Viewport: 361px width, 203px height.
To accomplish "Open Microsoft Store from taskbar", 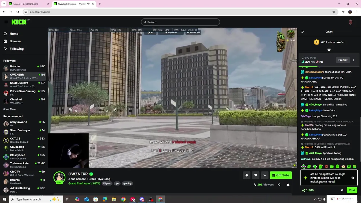I will pos(96,199).
